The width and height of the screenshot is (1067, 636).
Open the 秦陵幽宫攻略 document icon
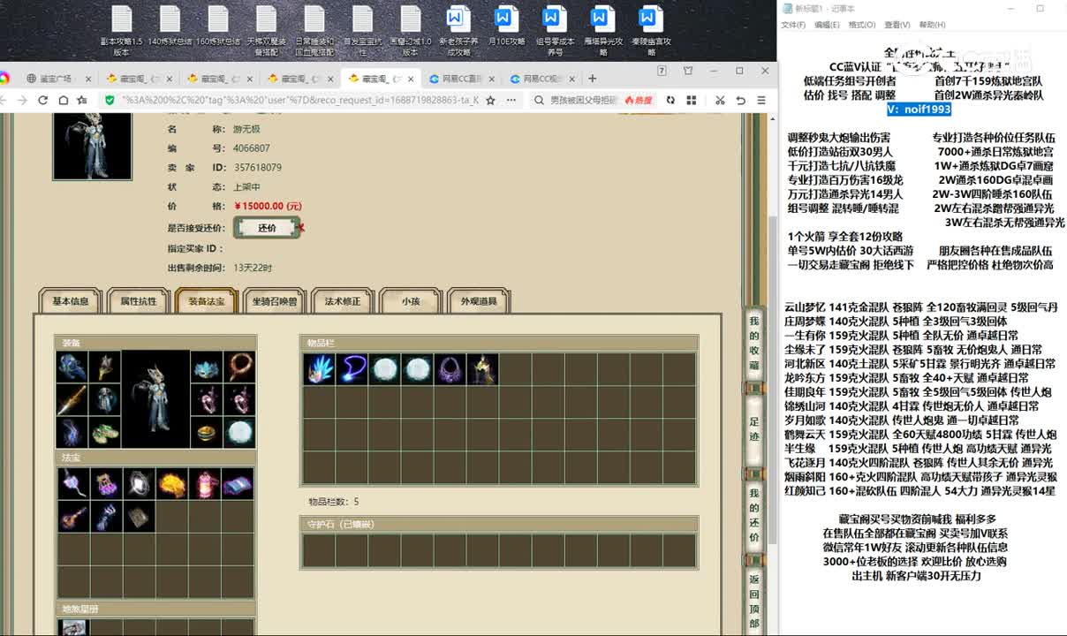(x=651, y=30)
